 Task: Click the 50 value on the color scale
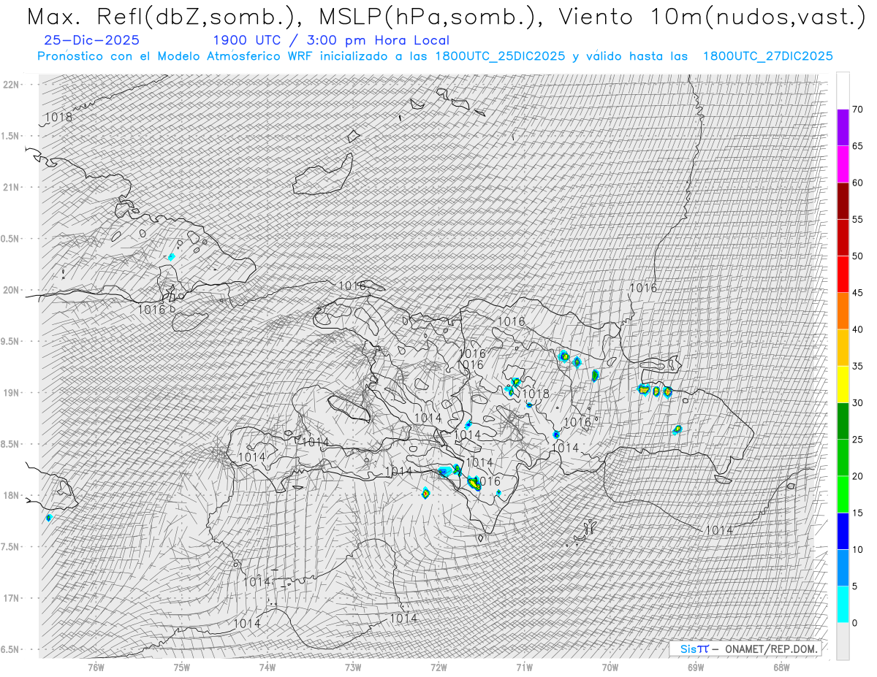(857, 256)
